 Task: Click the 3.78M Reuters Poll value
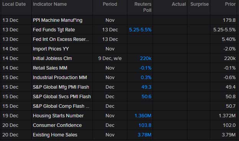[144, 135]
